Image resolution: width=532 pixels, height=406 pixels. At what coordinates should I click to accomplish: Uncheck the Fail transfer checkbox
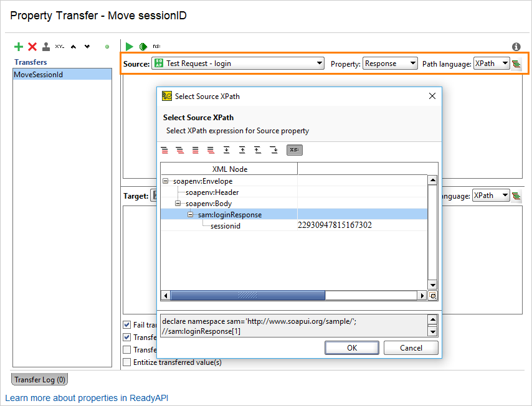(128, 324)
